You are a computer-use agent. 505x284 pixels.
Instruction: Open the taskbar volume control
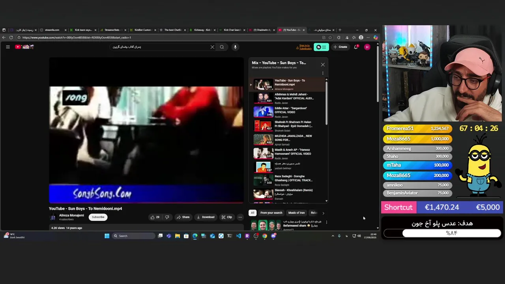click(x=359, y=236)
